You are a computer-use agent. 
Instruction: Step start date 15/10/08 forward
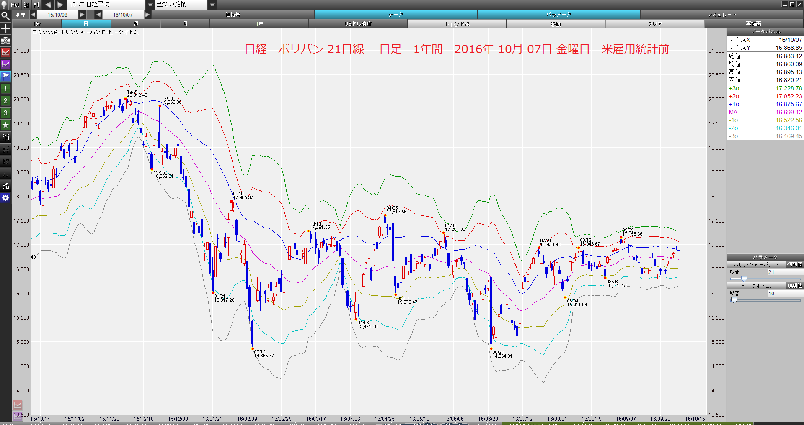(83, 15)
